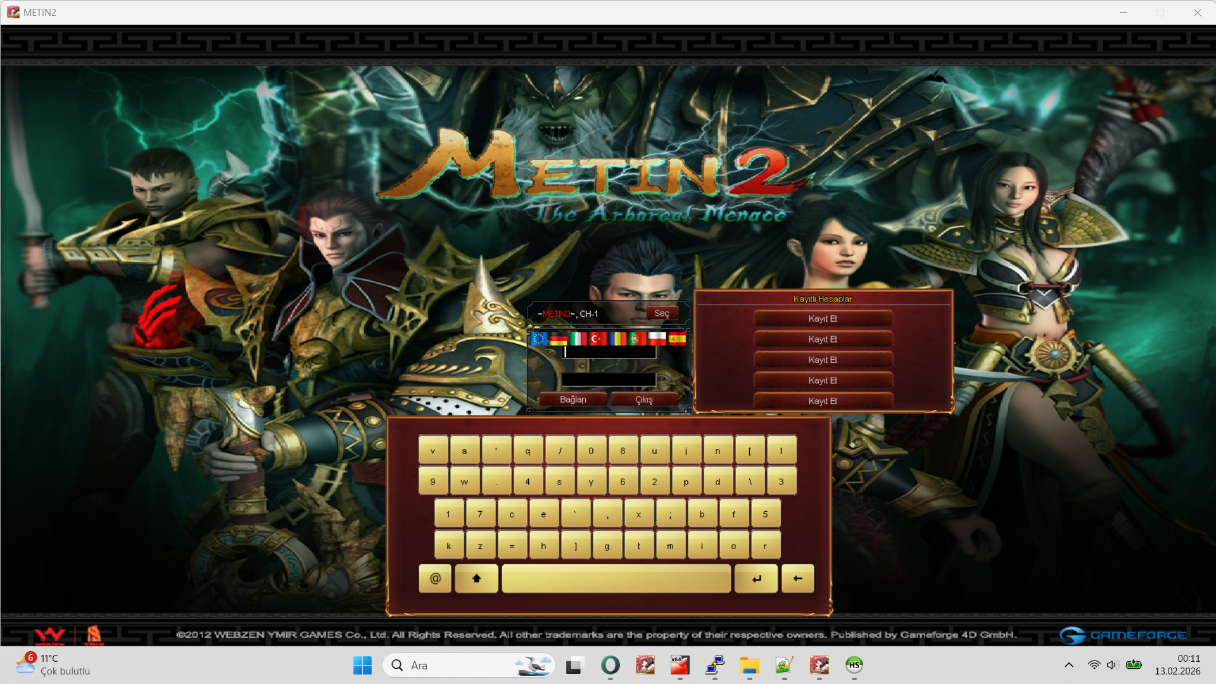Click the enter key on virtual keyboard

coord(756,578)
